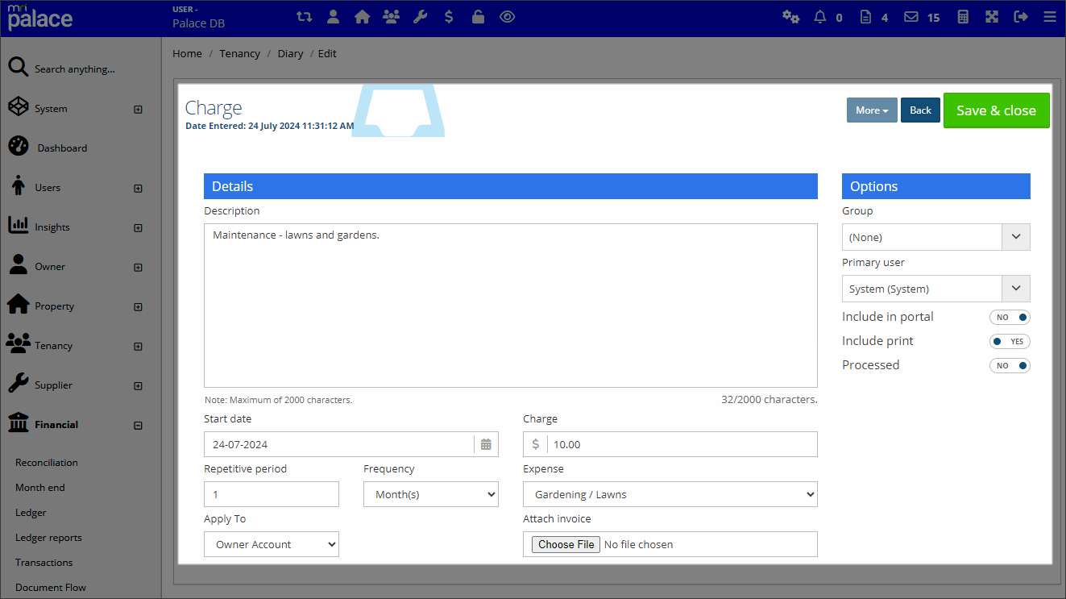
Task: Open Transactions in the sidebar
Action: coord(44,563)
